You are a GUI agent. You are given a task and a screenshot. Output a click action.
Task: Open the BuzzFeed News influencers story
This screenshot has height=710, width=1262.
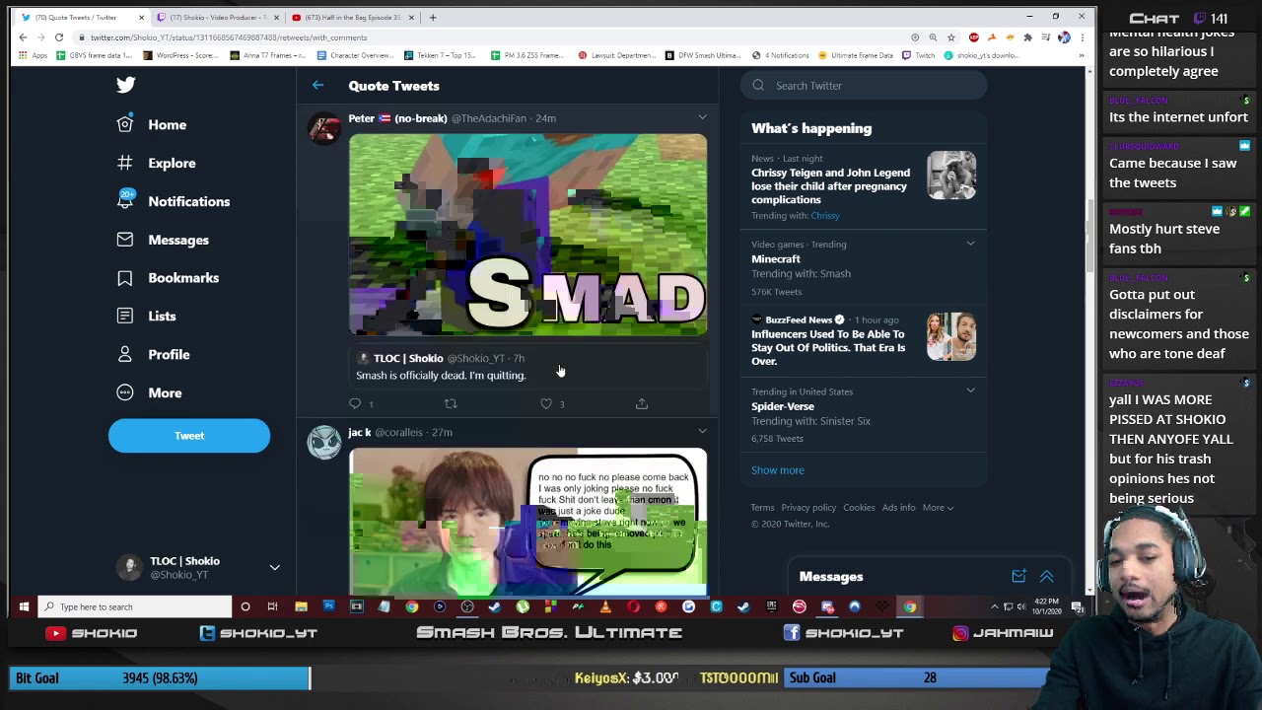pos(864,340)
